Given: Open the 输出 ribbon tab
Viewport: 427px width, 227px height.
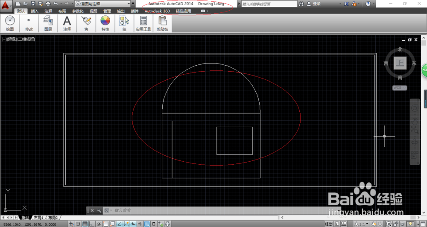Looking at the screenshot, I should point(121,11).
